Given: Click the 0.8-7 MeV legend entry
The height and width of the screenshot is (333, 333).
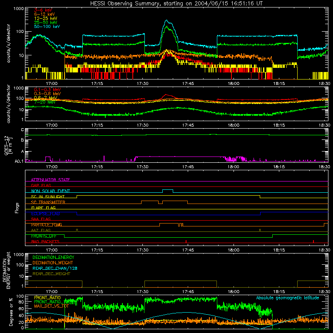Looking at the screenshot, I should (46, 98).
